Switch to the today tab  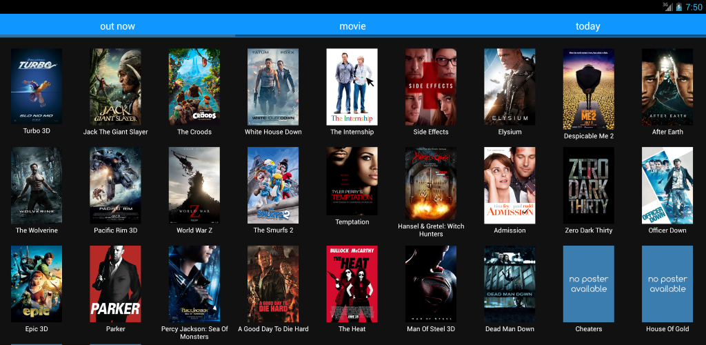point(588,26)
